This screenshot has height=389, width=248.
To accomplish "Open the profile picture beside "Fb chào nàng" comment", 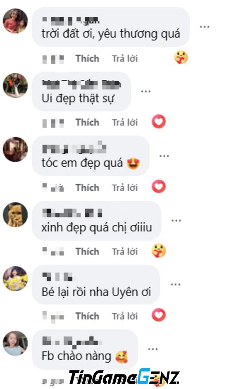I will click(15, 343).
